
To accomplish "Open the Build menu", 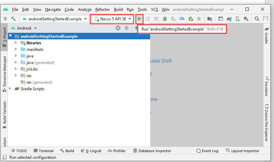I will click(x=118, y=10).
